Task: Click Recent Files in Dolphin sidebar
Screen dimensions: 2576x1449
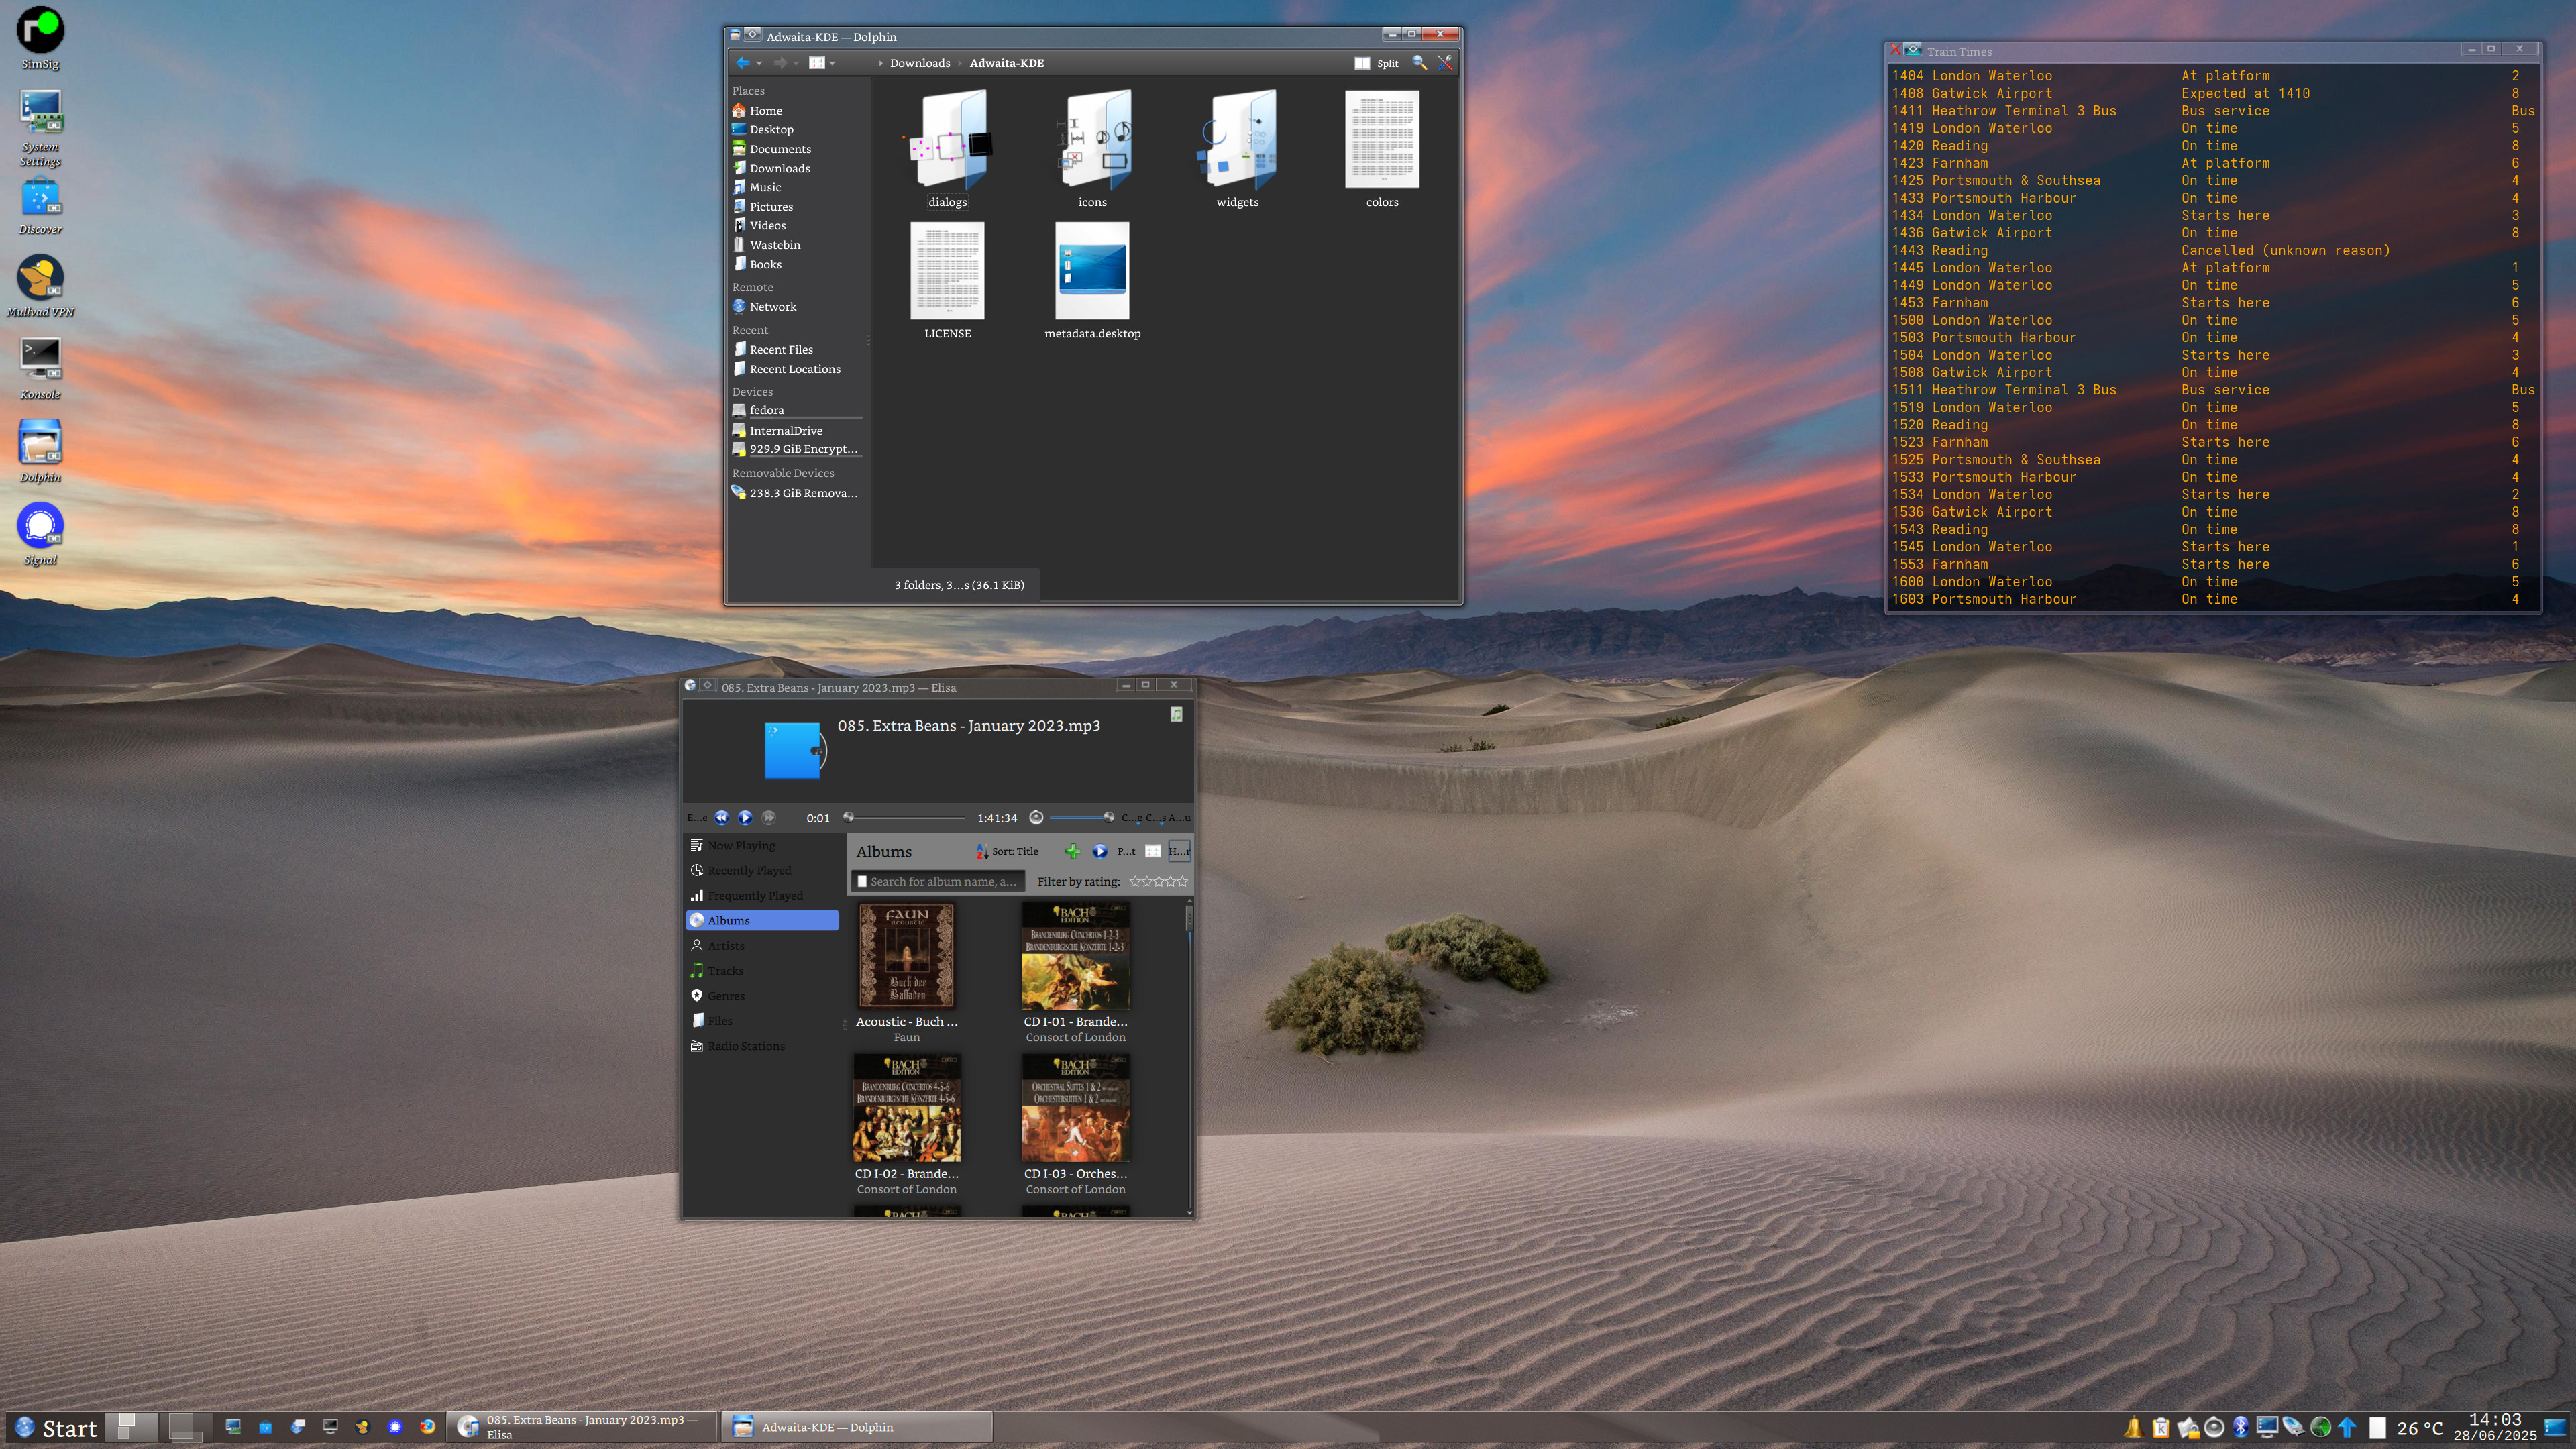Action: pos(781,349)
